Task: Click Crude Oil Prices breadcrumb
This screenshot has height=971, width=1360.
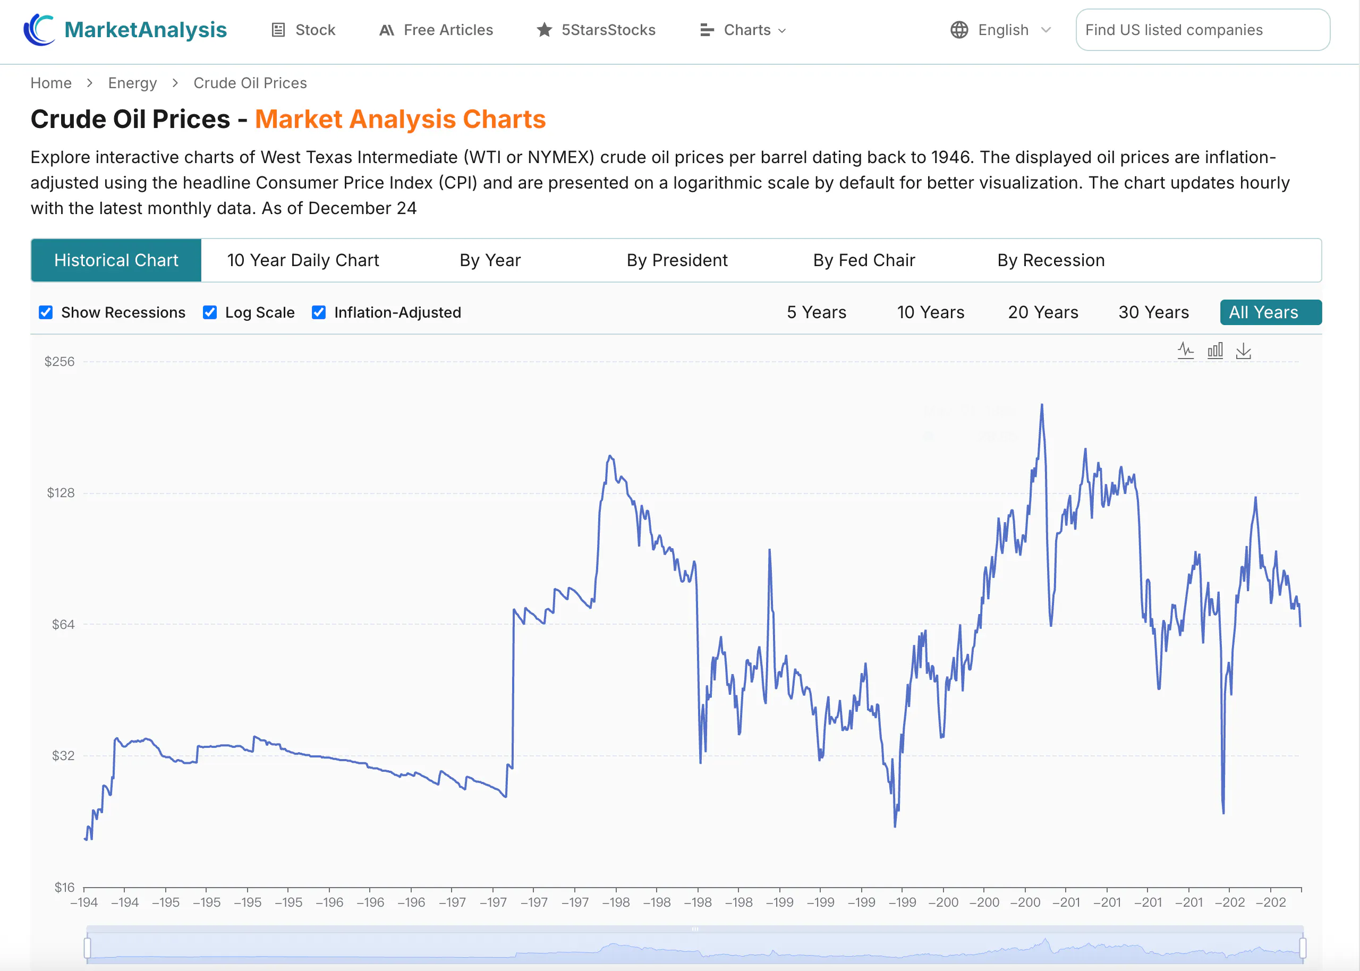Action: [x=250, y=83]
